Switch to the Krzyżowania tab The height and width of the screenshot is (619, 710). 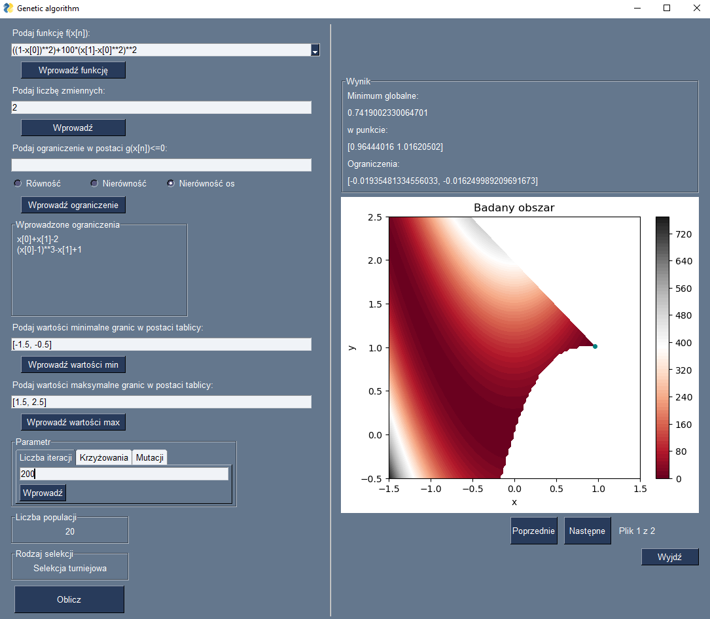103,457
